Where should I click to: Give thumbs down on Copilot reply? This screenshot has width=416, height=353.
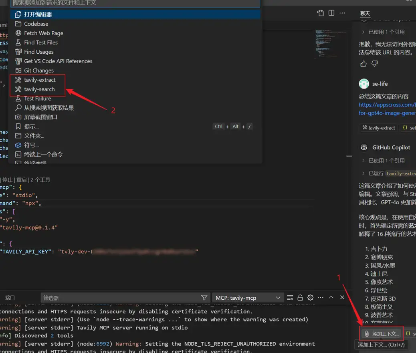coord(374,63)
